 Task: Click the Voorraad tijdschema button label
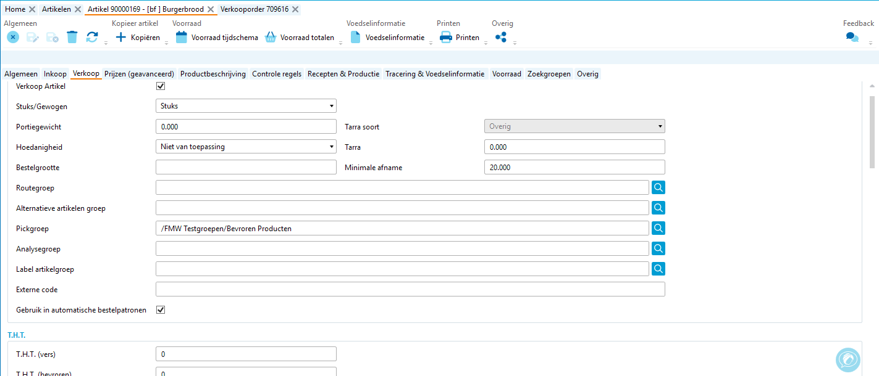[225, 38]
